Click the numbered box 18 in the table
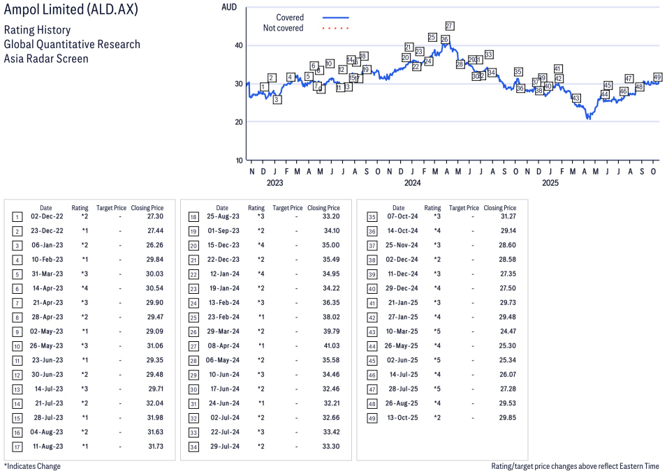Image resolution: width=667 pixels, height=471 pixels. [193, 217]
